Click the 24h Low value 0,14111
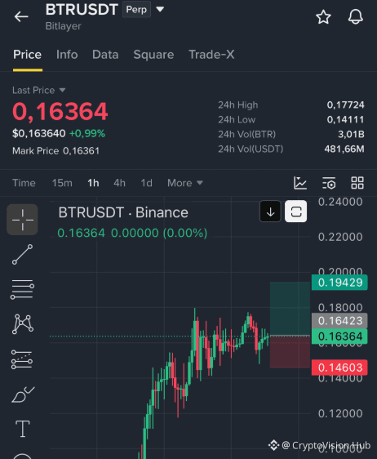Image resolution: width=377 pixels, height=459 pixels. coord(345,119)
